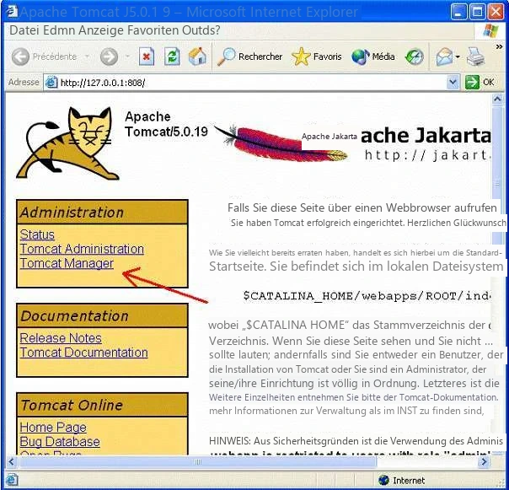Click the green OK go button

tap(480, 82)
